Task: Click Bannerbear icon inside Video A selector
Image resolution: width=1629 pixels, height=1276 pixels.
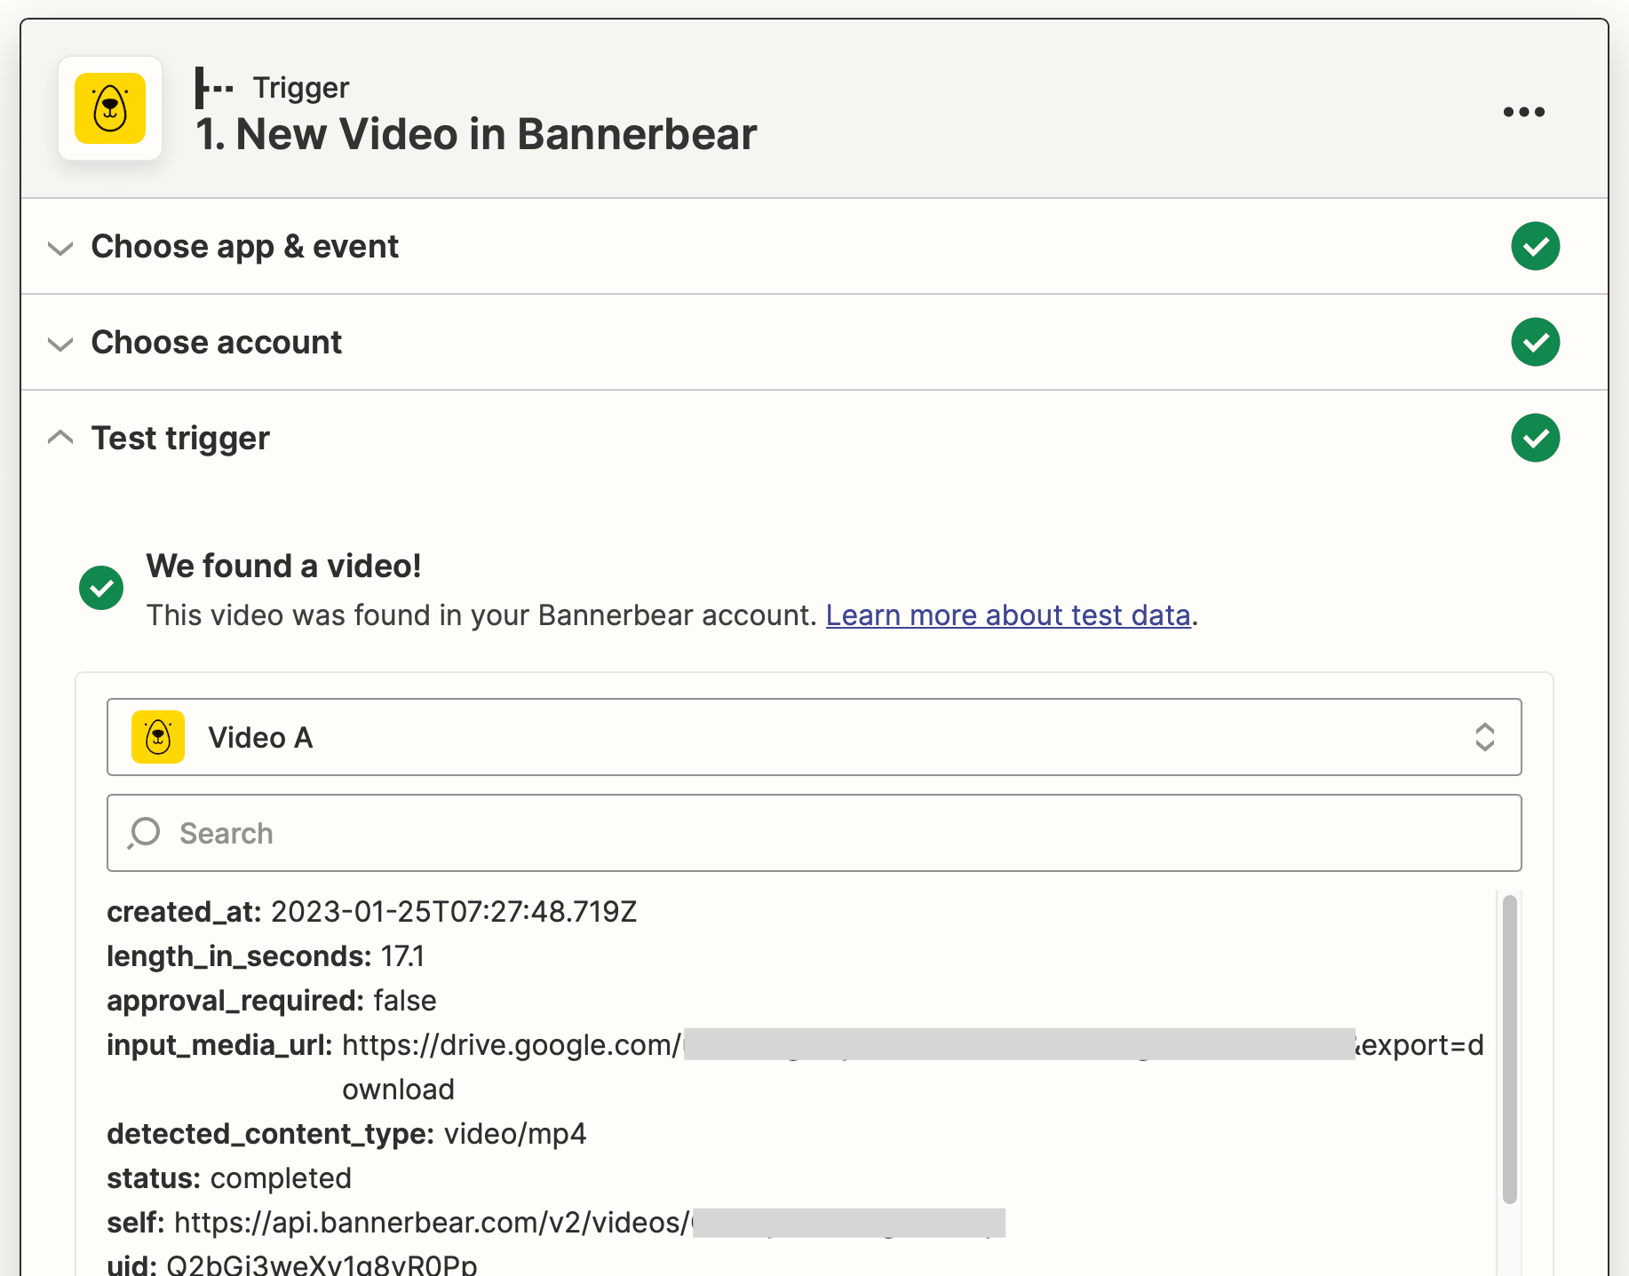Action: pyautogui.click(x=158, y=737)
